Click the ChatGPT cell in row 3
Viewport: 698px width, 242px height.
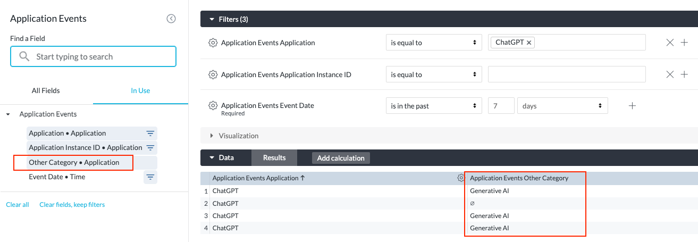225,215
